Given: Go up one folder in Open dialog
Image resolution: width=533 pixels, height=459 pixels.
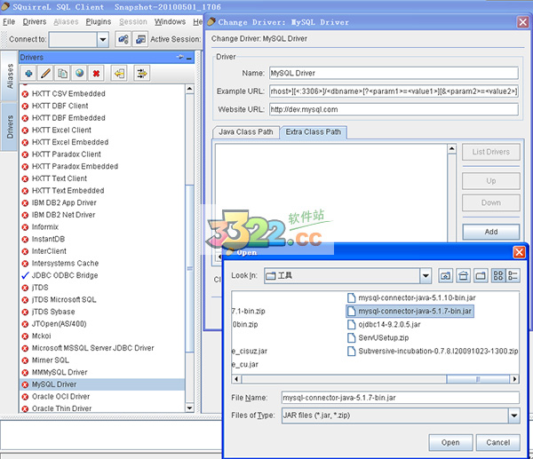Looking at the screenshot, I should 446,275.
